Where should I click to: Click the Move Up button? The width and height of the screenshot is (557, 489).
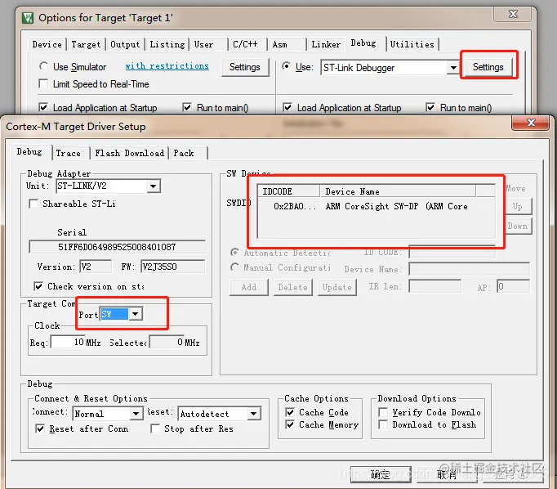517,207
